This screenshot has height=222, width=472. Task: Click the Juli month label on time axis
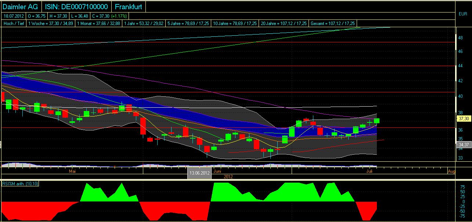click(x=370, y=171)
